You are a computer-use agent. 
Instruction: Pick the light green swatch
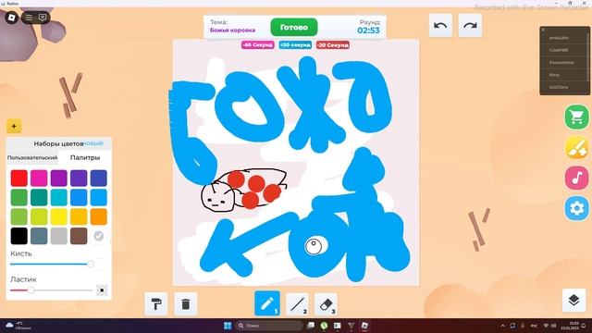click(18, 216)
